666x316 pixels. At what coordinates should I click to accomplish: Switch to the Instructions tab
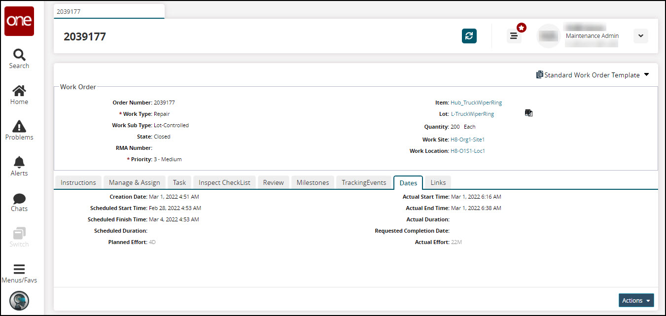(x=78, y=182)
